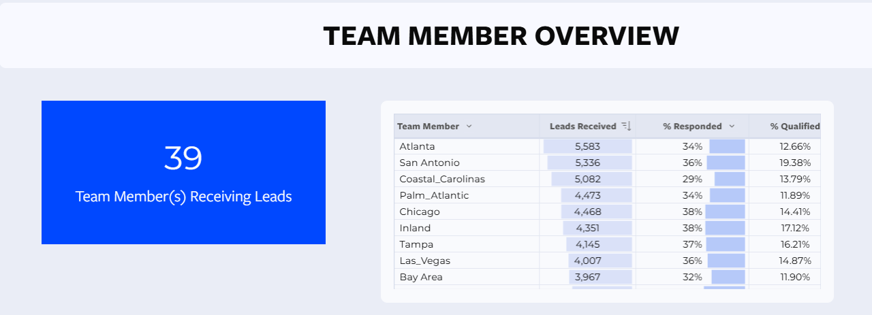Click the Bay Area team member cell
Screen dimensions: 872x315
(421, 277)
